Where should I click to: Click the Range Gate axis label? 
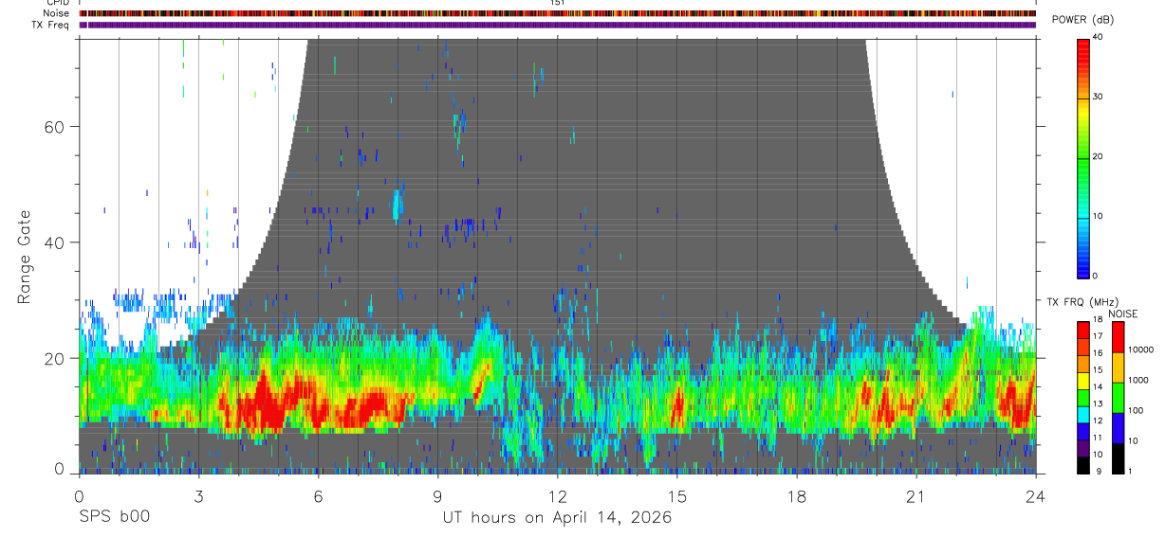pos(24,257)
